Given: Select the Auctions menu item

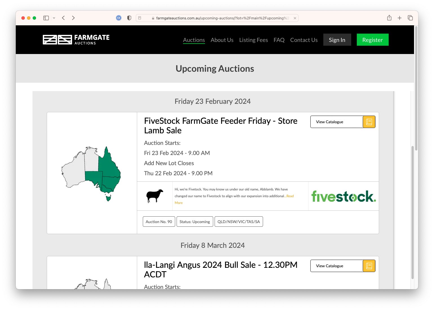Looking at the screenshot, I should pos(194,40).
